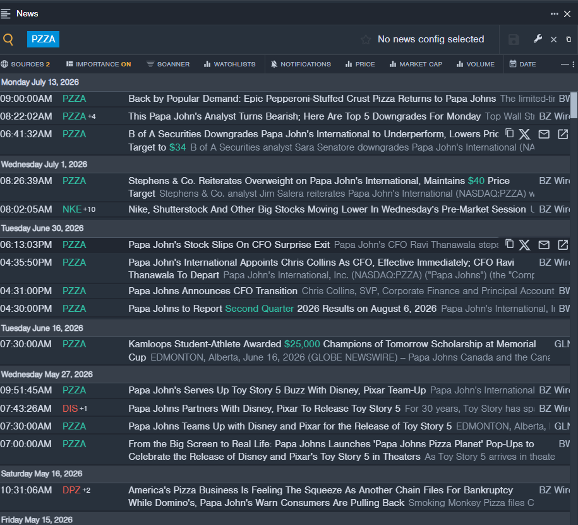This screenshot has width=578, height=525.
Task: Toggle the SCANNER filter
Action: point(168,65)
